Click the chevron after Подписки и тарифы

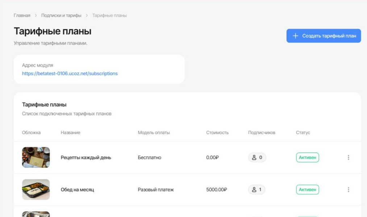[x=87, y=16]
